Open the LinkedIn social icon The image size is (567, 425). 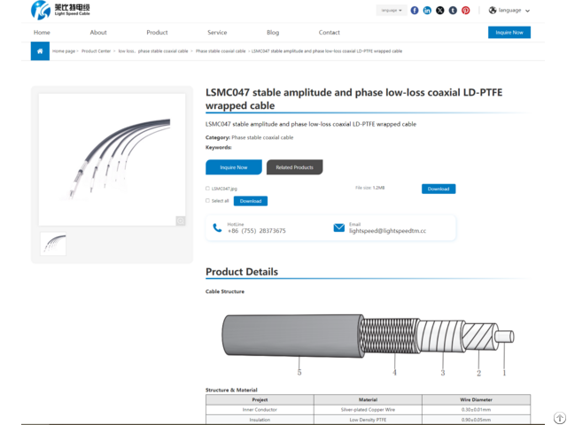[x=427, y=11]
